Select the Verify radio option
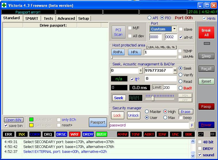Image resolution: width=218 pixels, height=160 pixels. tap(180, 75)
